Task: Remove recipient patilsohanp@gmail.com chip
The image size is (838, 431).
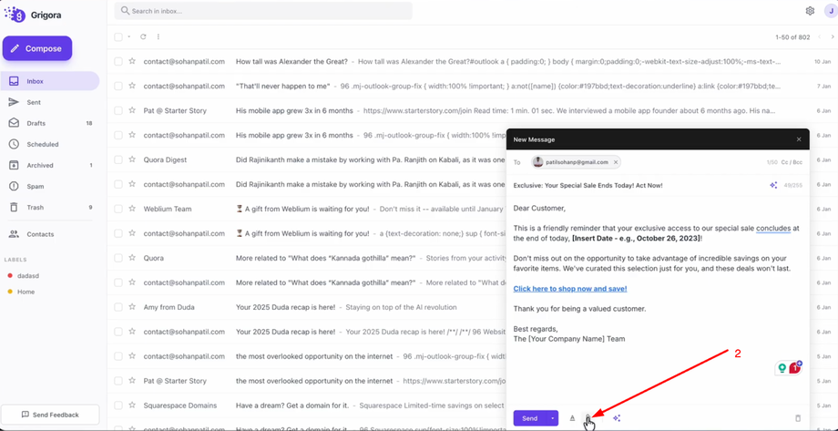Action: [615, 162]
